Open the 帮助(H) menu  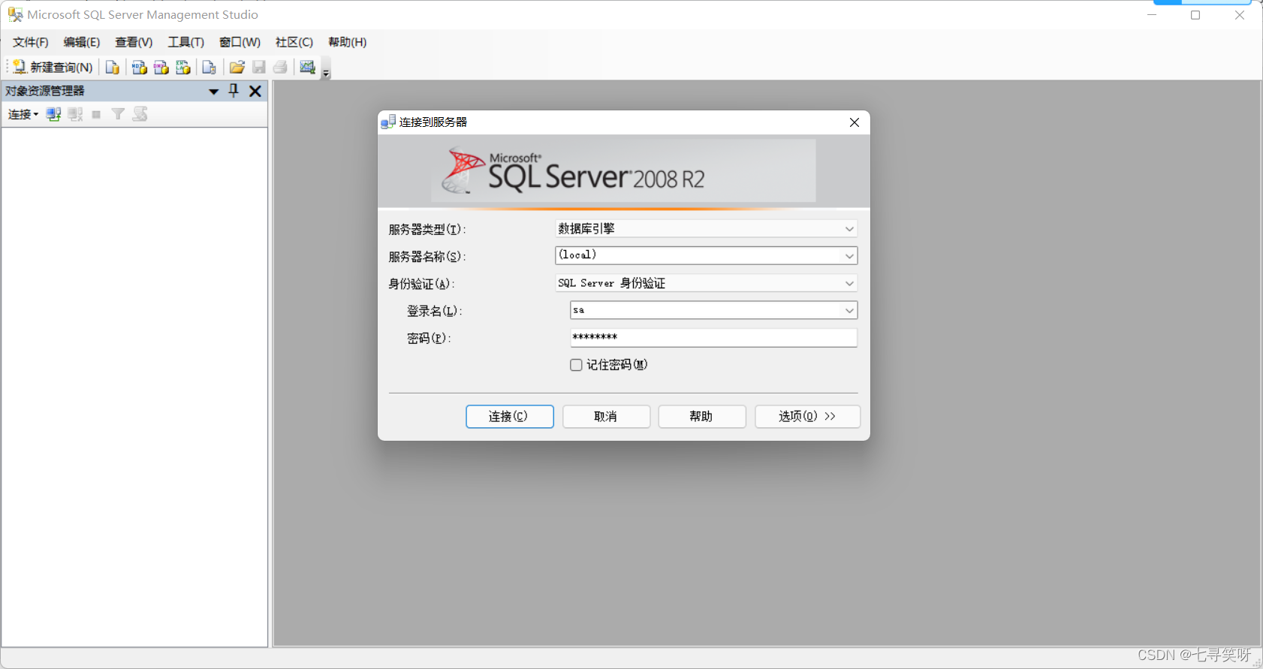[x=348, y=42]
